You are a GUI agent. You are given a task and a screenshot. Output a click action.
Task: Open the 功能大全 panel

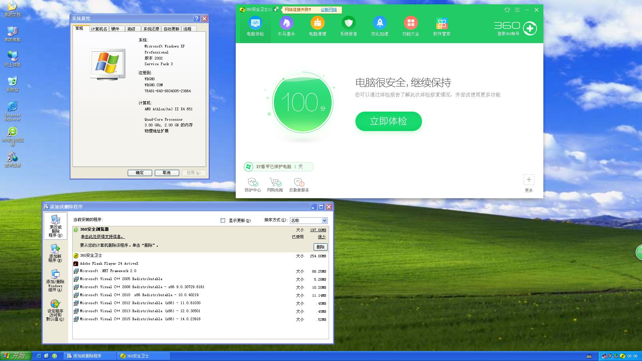411,27
